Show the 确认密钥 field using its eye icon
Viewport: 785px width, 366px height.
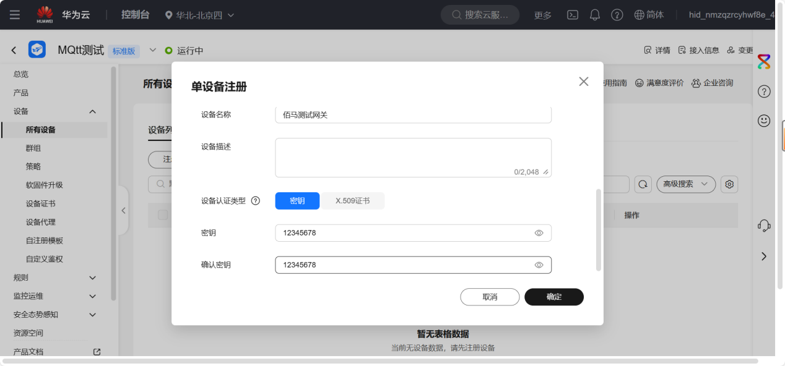(x=538, y=265)
